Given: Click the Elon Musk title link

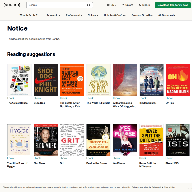Looking at the screenshot, I should click(x=39, y=163).
